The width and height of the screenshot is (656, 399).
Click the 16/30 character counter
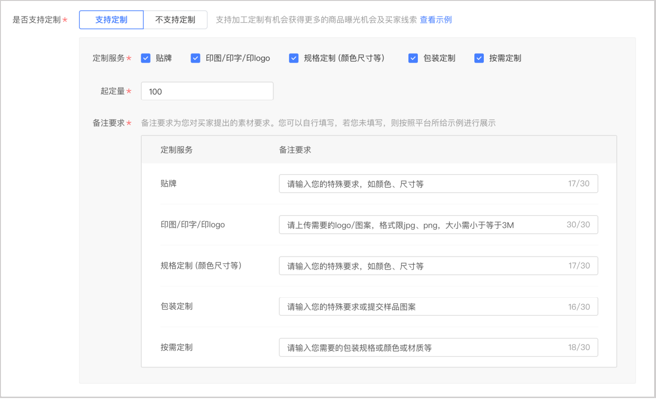(x=579, y=307)
